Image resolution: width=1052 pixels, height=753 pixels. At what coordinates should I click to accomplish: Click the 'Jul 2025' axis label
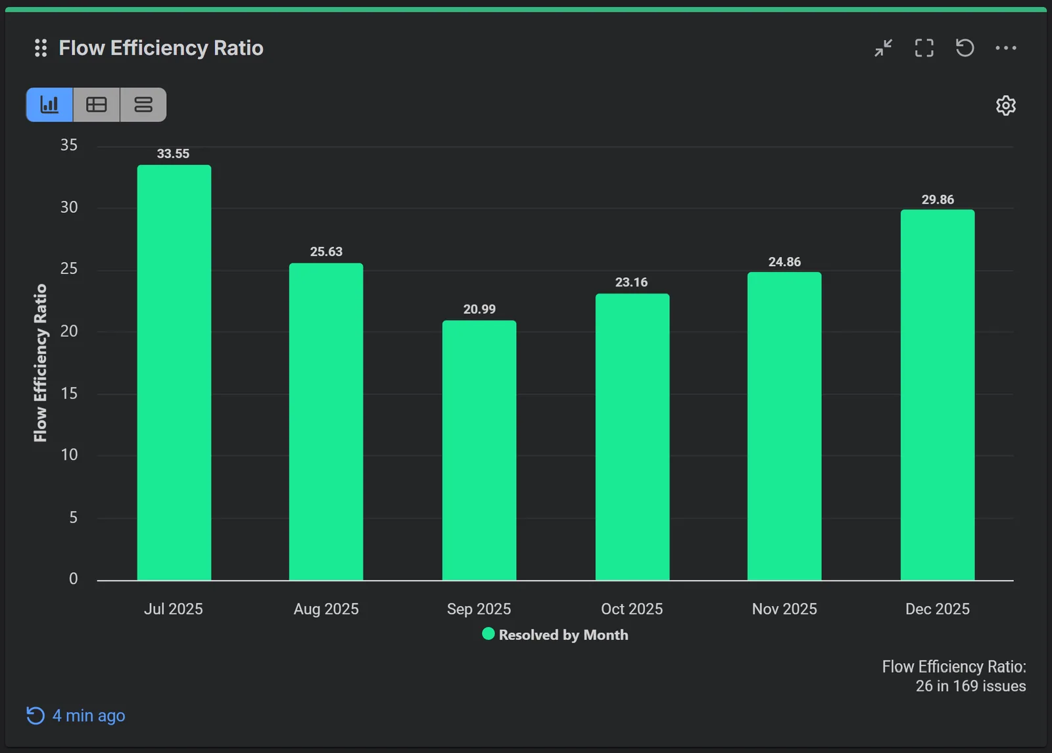pos(174,609)
